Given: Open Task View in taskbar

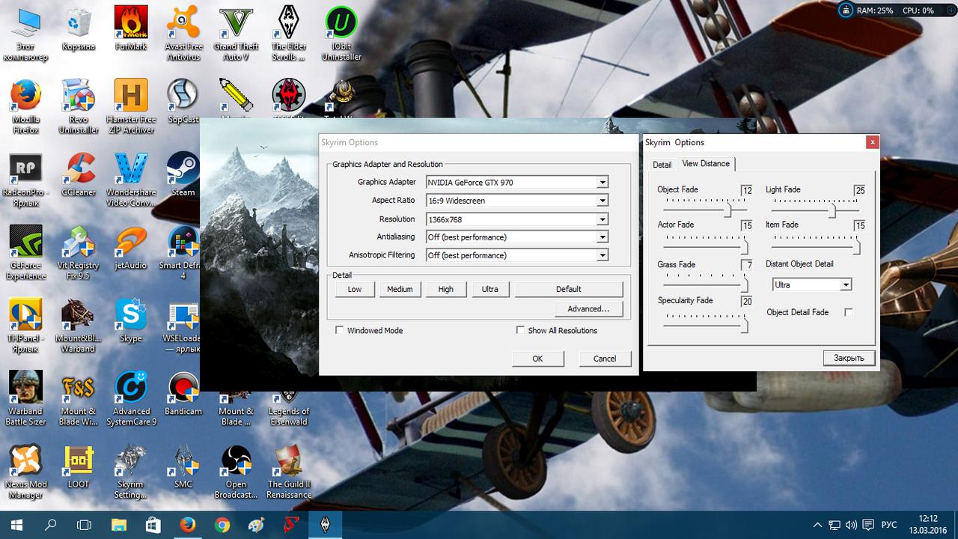Looking at the screenshot, I should [85, 524].
